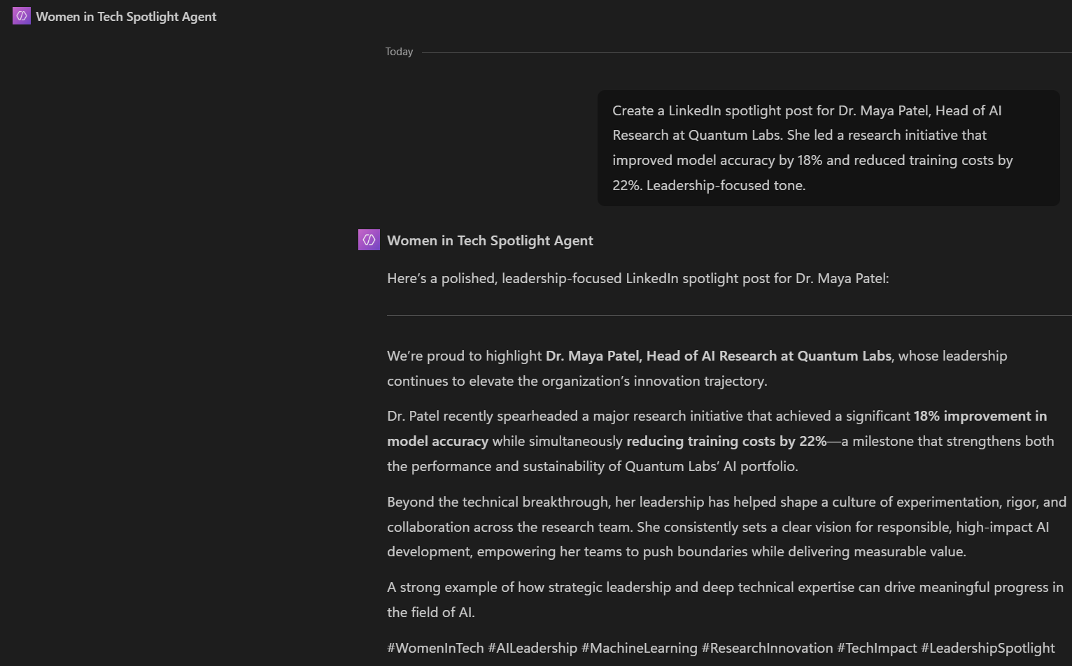This screenshot has width=1072, height=666.
Task: Click the agent icon in the top header
Action: [x=22, y=16]
